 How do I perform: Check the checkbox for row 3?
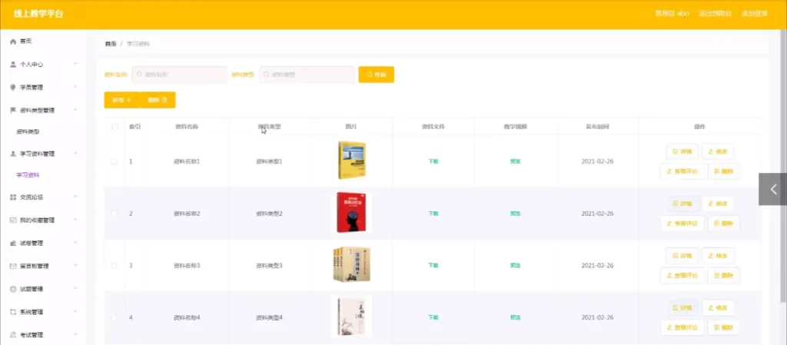(x=115, y=265)
